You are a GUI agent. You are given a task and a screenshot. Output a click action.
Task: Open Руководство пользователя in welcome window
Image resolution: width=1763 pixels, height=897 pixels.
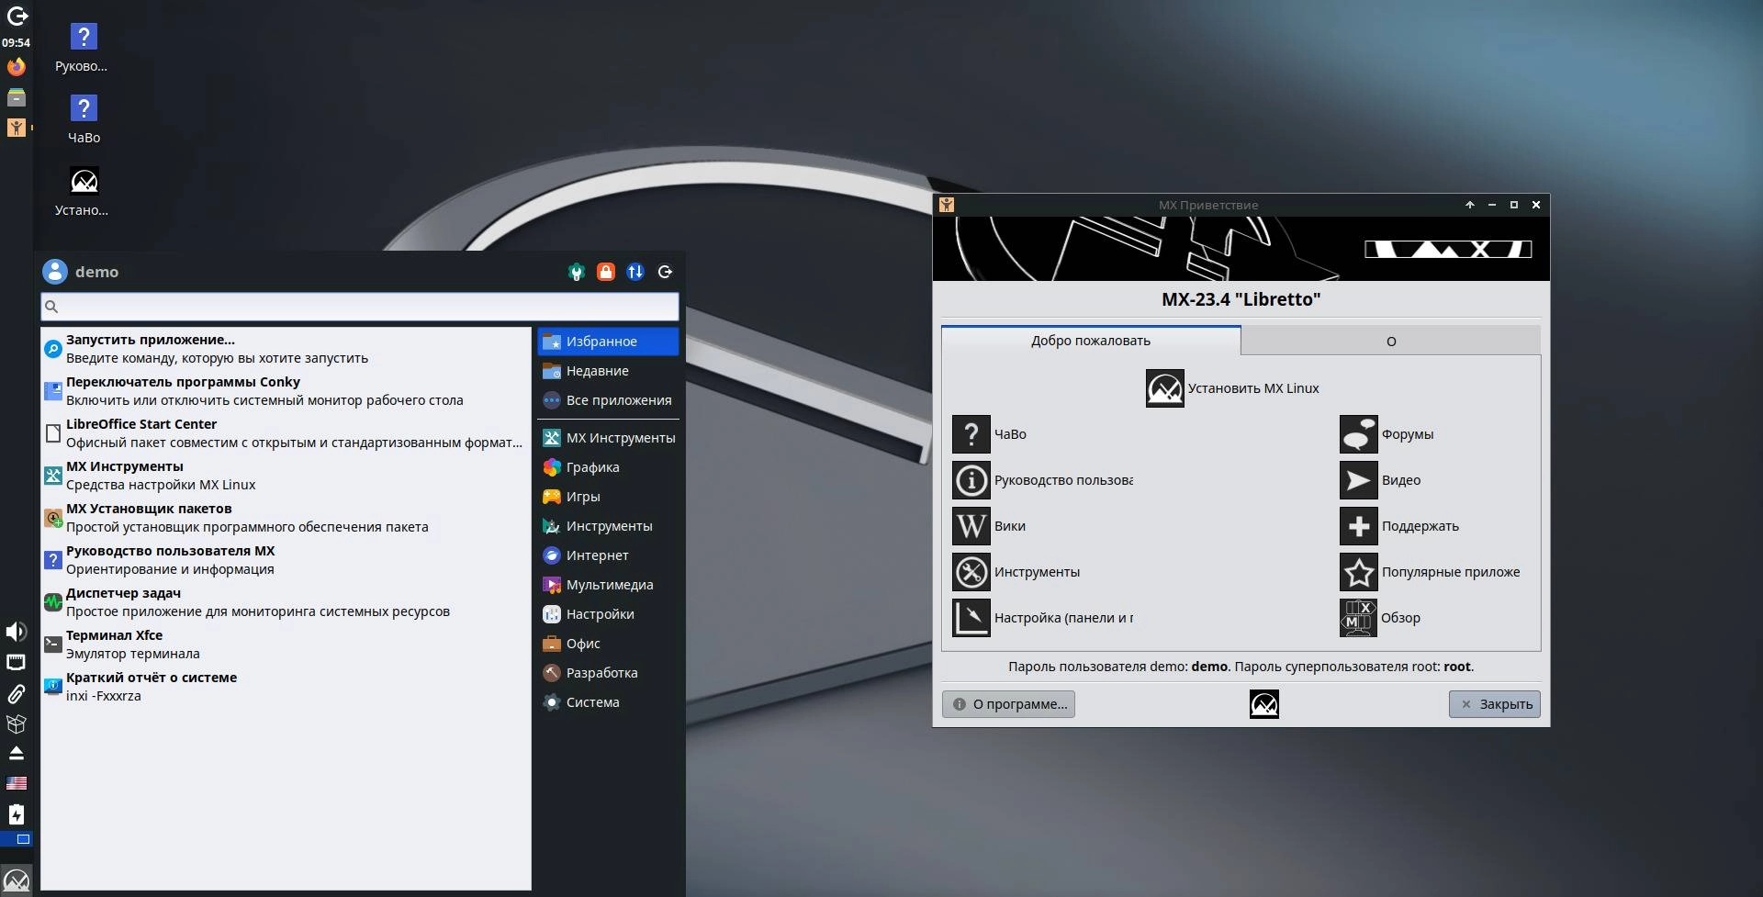pyautogui.click(x=1043, y=480)
